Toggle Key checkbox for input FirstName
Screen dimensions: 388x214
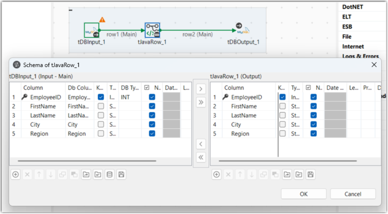coord(101,106)
